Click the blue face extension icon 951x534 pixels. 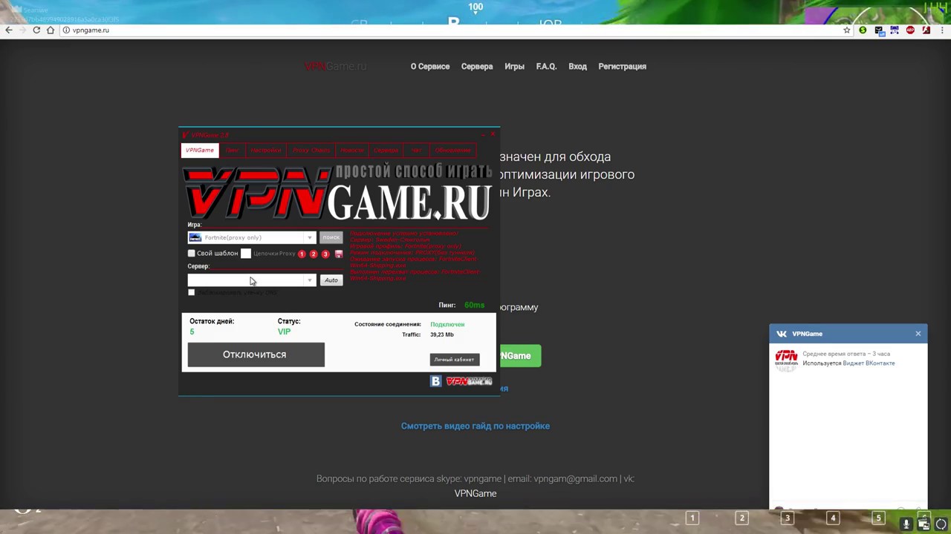coord(895,30)
